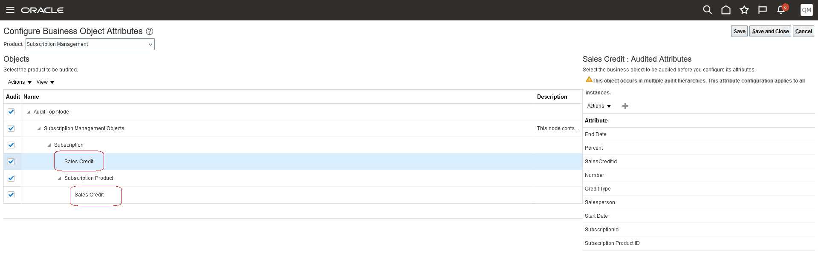The width and height of the screenshot is (818, 276).
Task: Toggle audit checkbox for Subscription Product row
Action: click(11, 178)
